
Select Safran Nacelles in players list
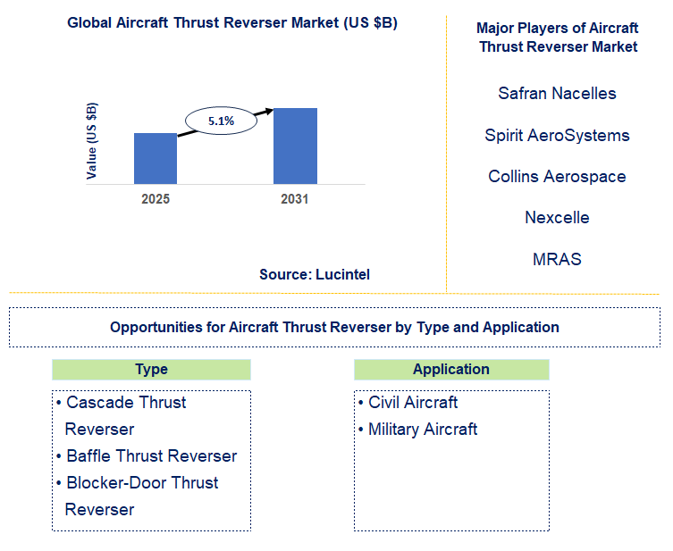557,94
